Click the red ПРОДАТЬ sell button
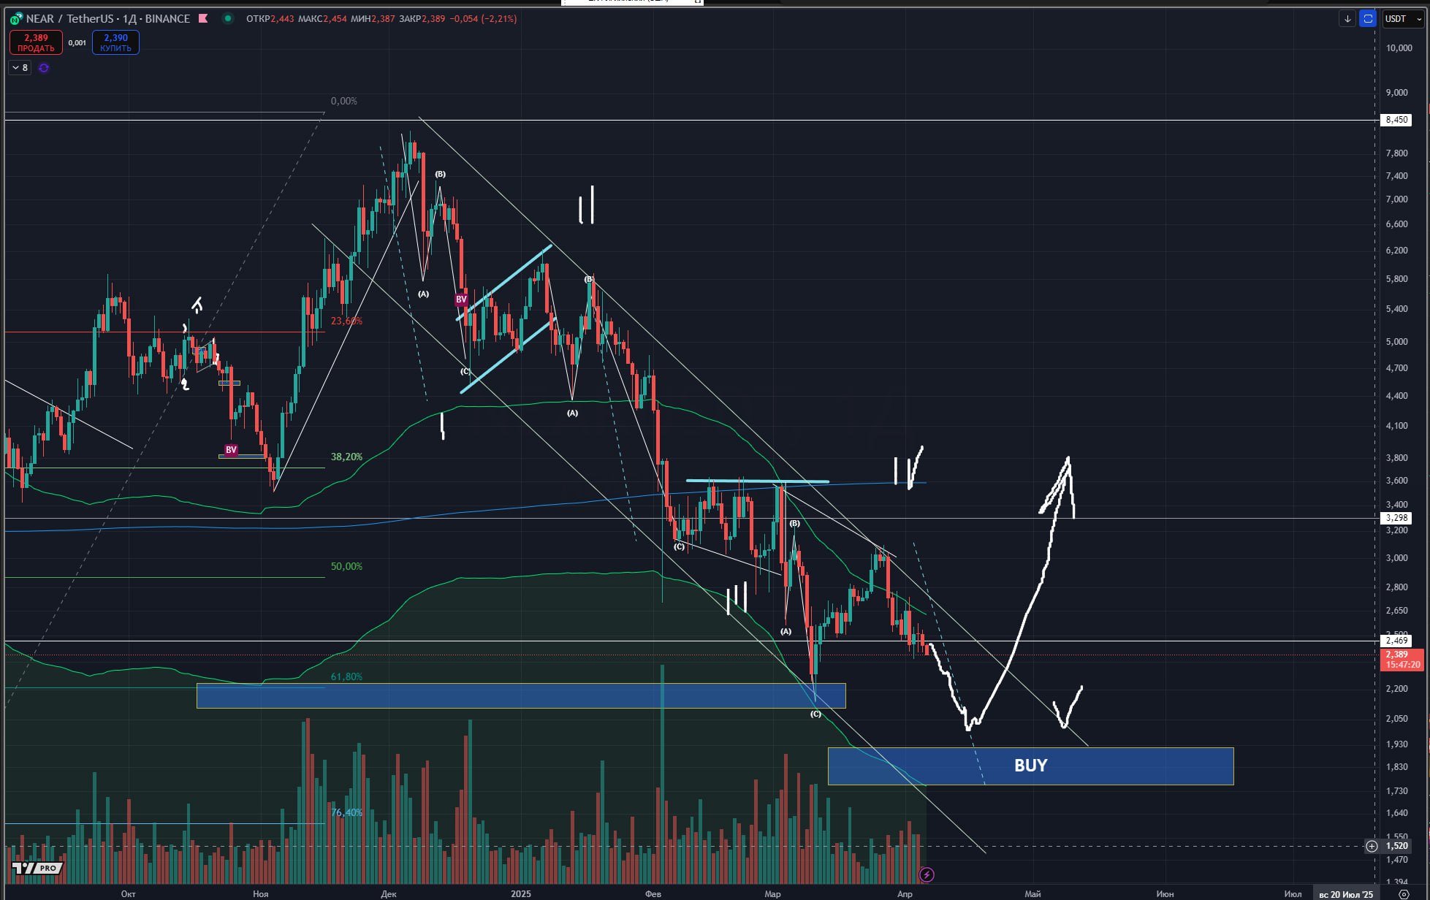The height and width of the screenshot is (900, 1430). tap(36, 42)
